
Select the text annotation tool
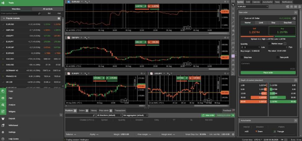pyautogui.click(x=233, y=52)
